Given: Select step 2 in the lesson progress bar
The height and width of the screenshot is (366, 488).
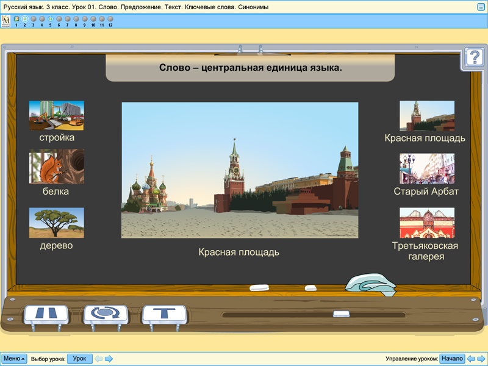Looking at the screenshot, I should 25,18.
